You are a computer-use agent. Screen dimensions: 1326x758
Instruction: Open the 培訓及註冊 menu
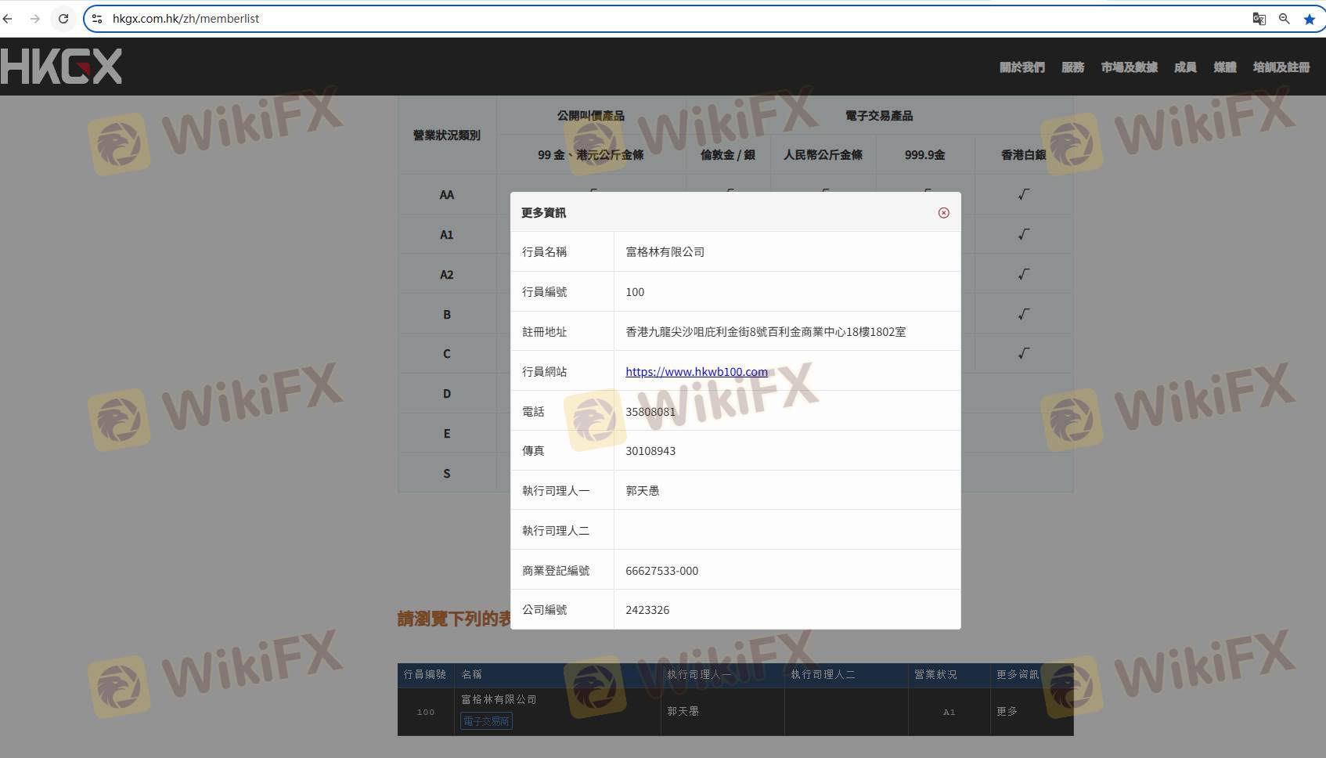pos(1281,67)
